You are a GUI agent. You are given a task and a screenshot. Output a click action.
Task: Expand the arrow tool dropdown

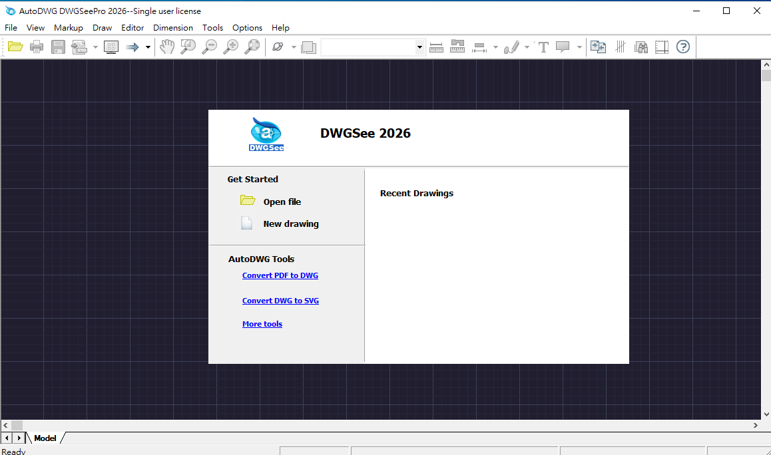coord(148,47)
